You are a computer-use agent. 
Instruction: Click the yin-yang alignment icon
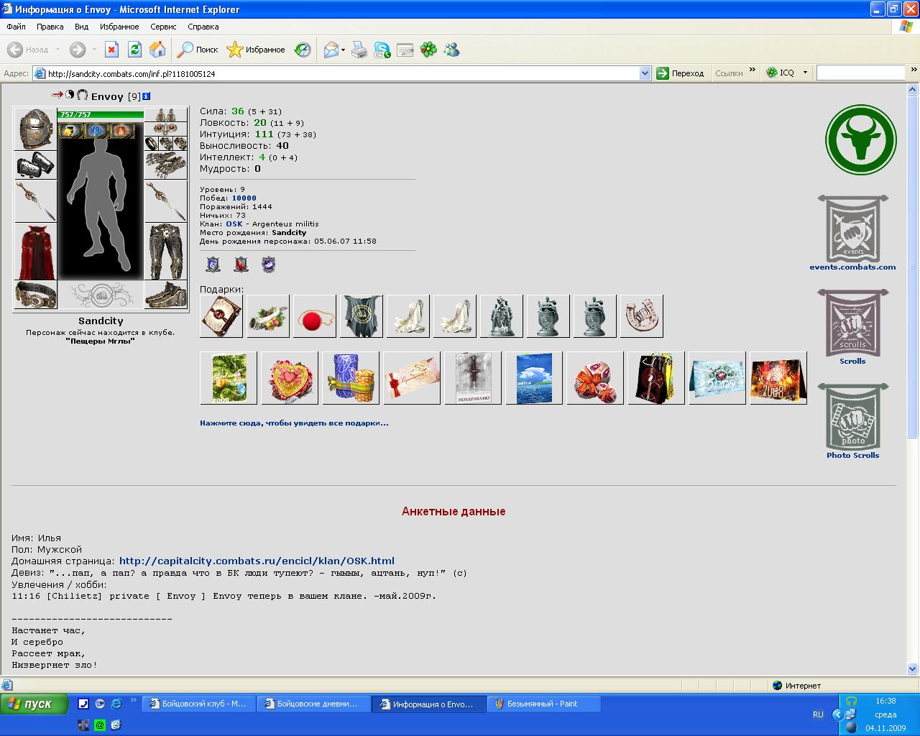[70, 95]
